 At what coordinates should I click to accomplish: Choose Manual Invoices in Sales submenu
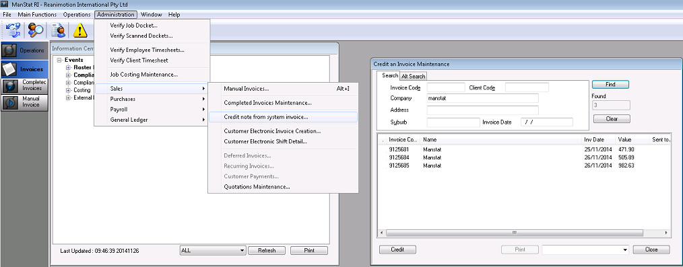[x=283, y=89]
